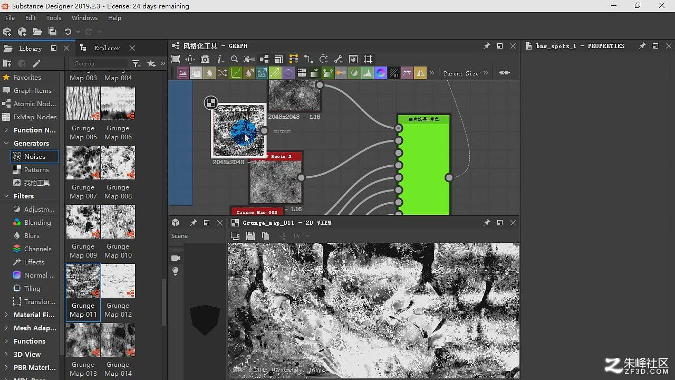Viewport: 675px width, 380px height.
Task: Add a Channels Shuffle node
Action: point(223,73)
